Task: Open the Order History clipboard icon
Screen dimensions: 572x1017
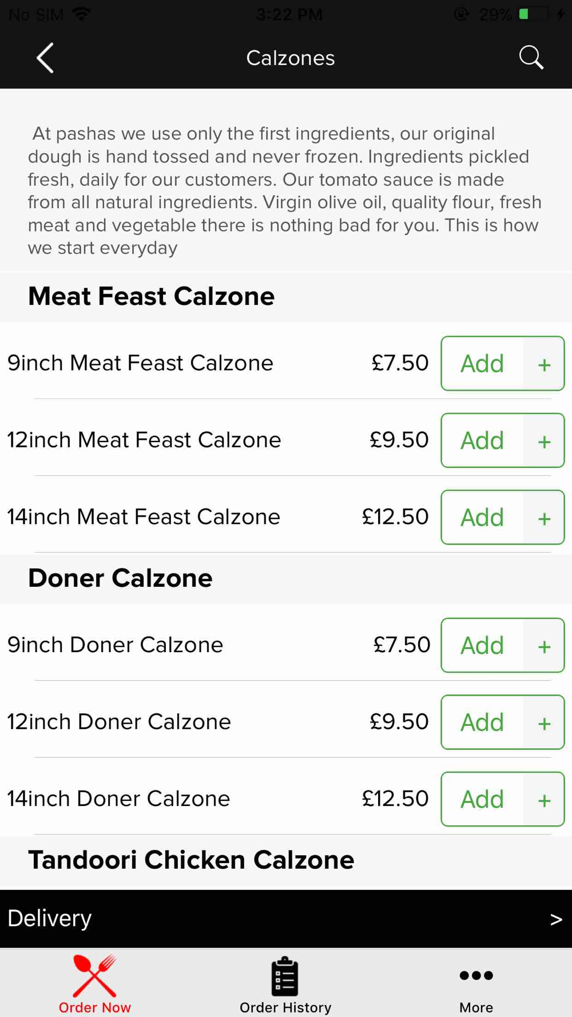Action: click(x=285, y=976)
